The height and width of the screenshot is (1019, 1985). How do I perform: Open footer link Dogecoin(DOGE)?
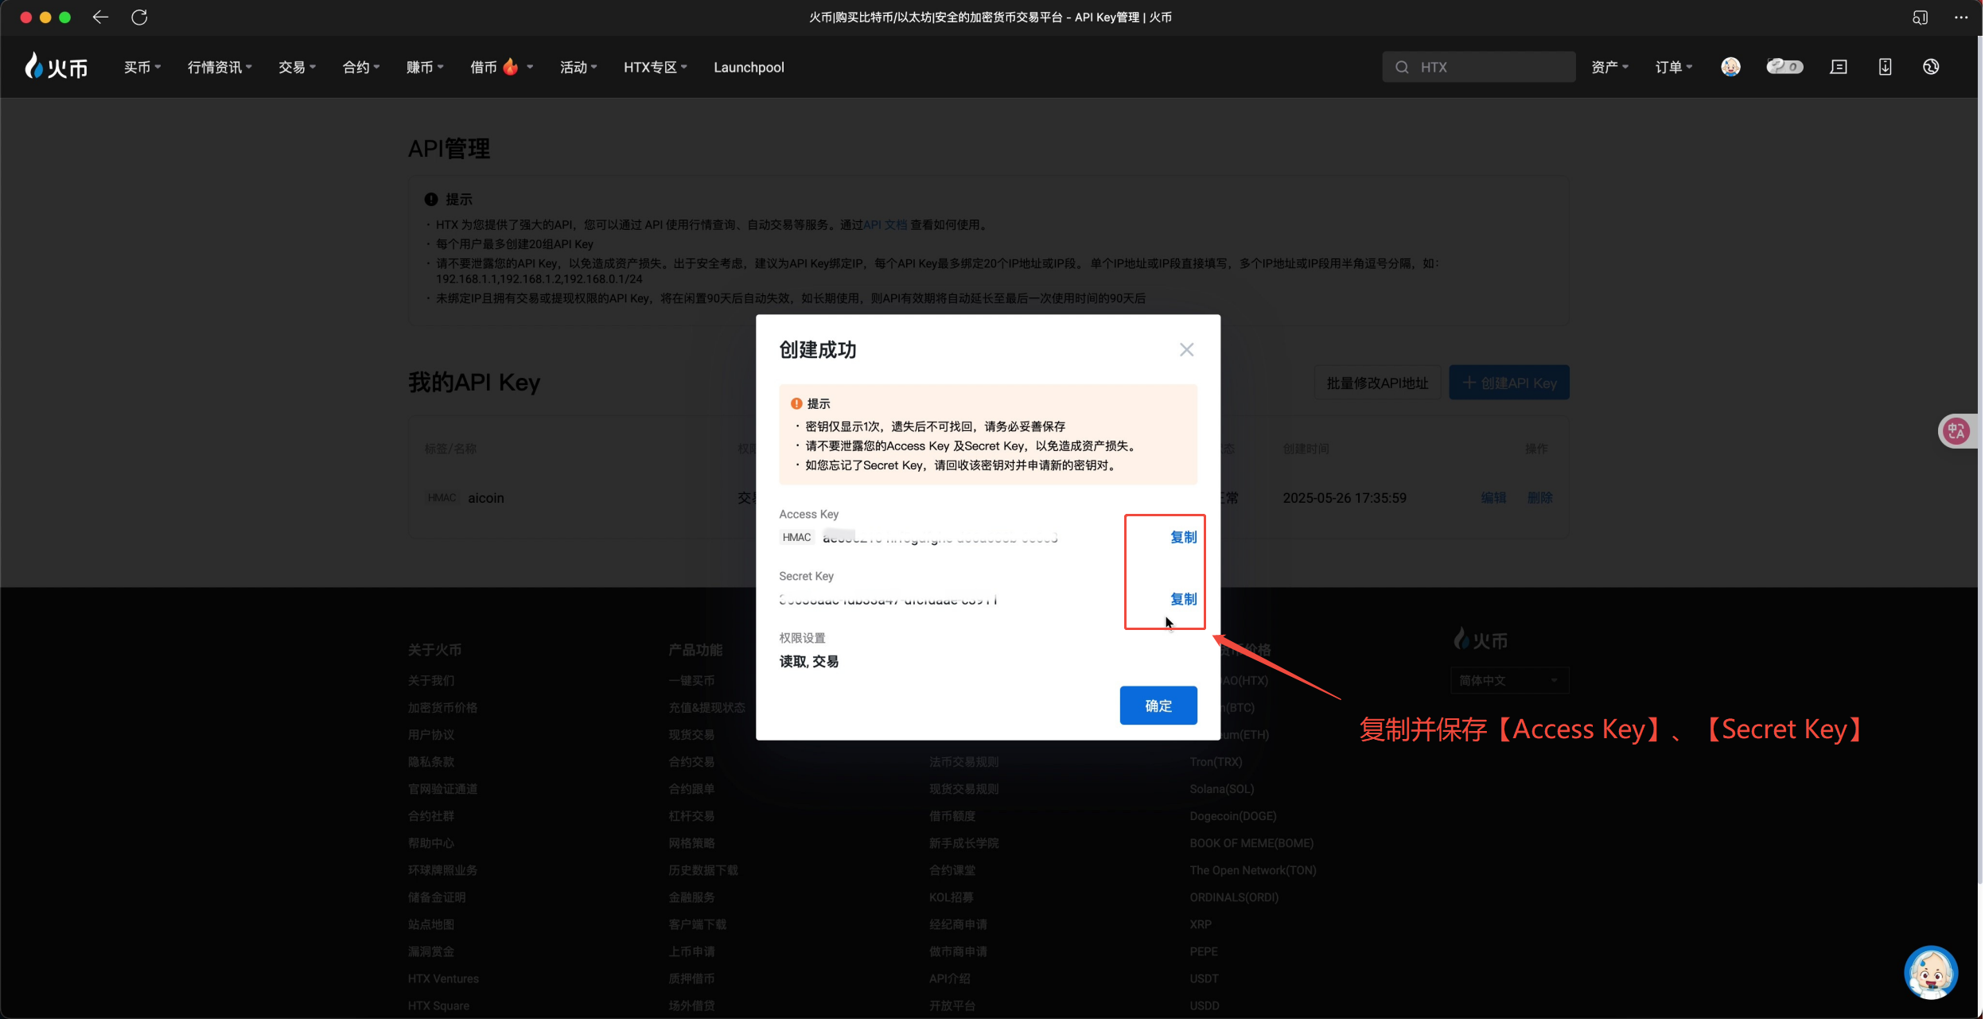point(1232,816)
